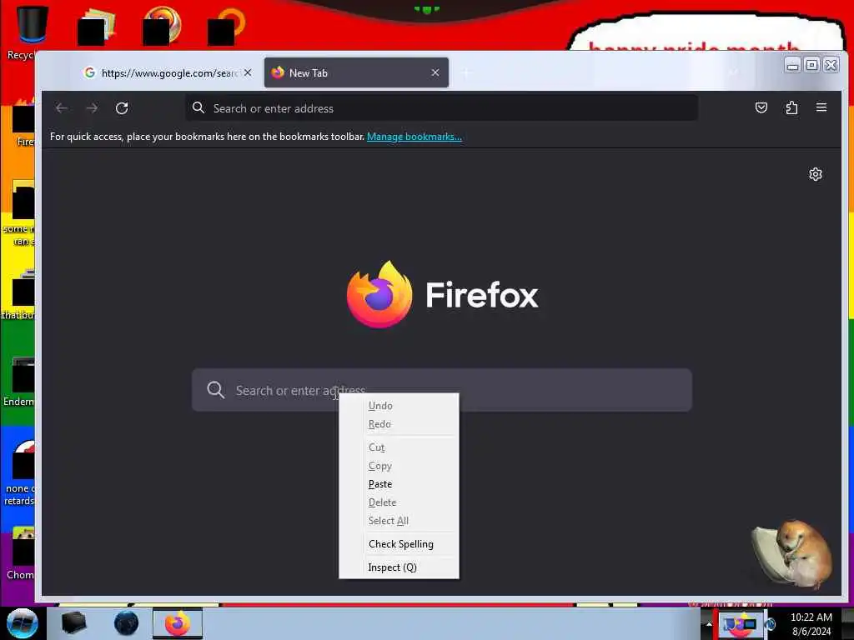The width and height of the screenshot is (854, 640).
Task: Click the search magnifier in address bar
Action: coord(198,108)
